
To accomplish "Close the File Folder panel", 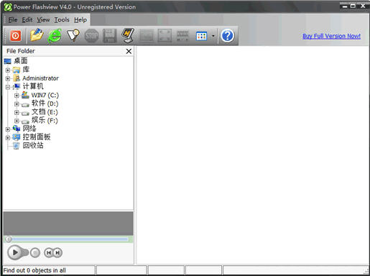I will click(x=129, y=51).
